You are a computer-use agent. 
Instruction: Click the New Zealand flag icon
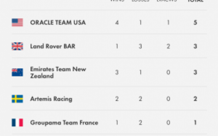(x=17, y=72)
